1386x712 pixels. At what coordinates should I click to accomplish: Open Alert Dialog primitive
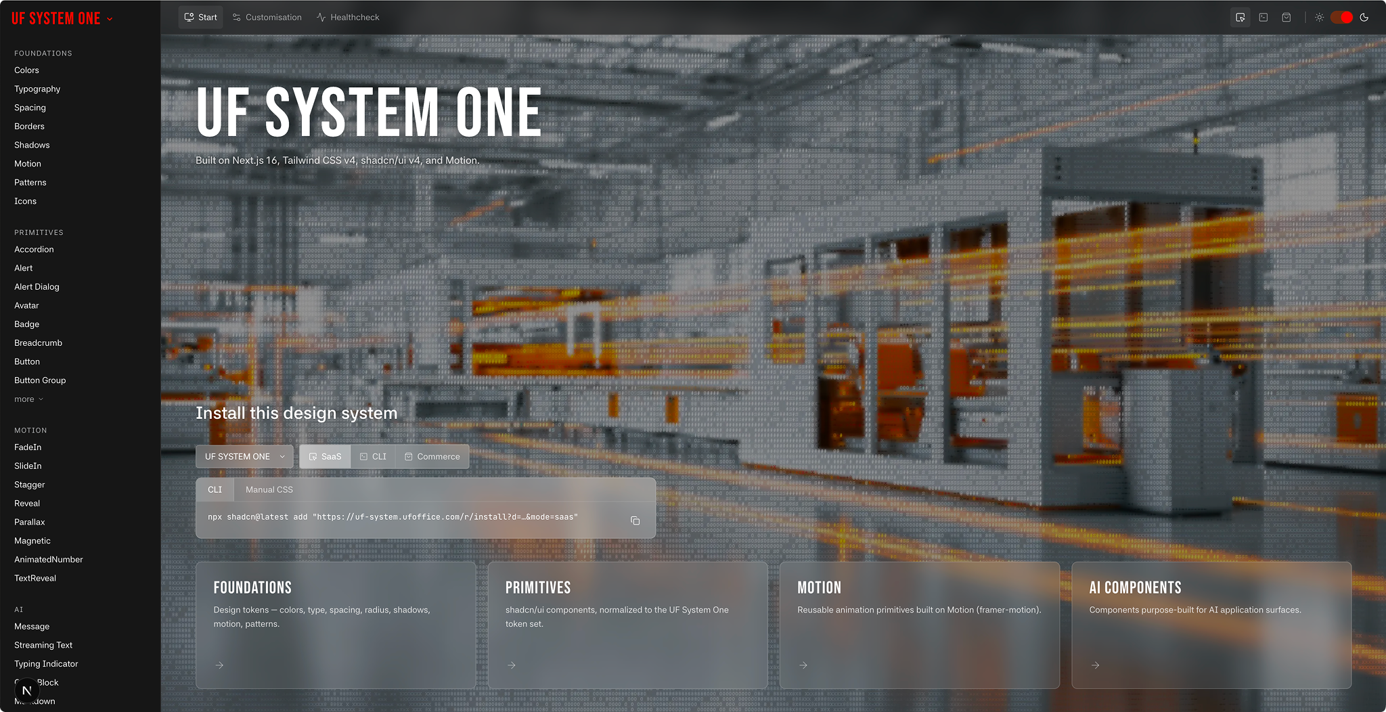[x=37, y=287]
